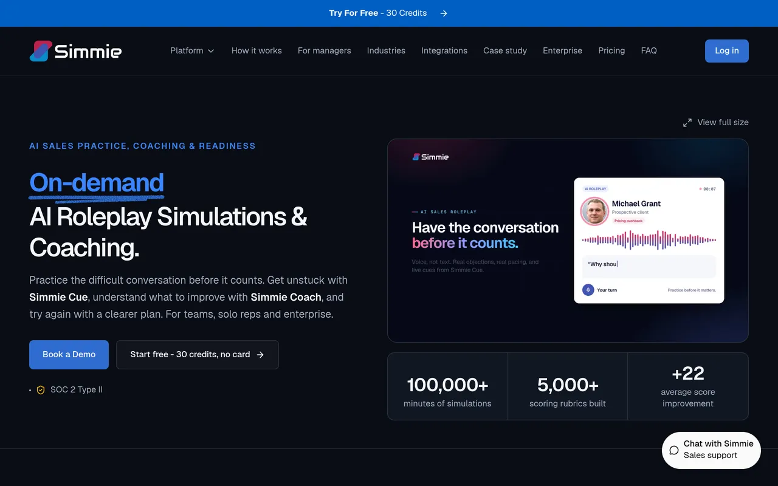The image size is (778, 486).
Task: Click the Simmie Cue bold text
Action: [x=59, y=297]
